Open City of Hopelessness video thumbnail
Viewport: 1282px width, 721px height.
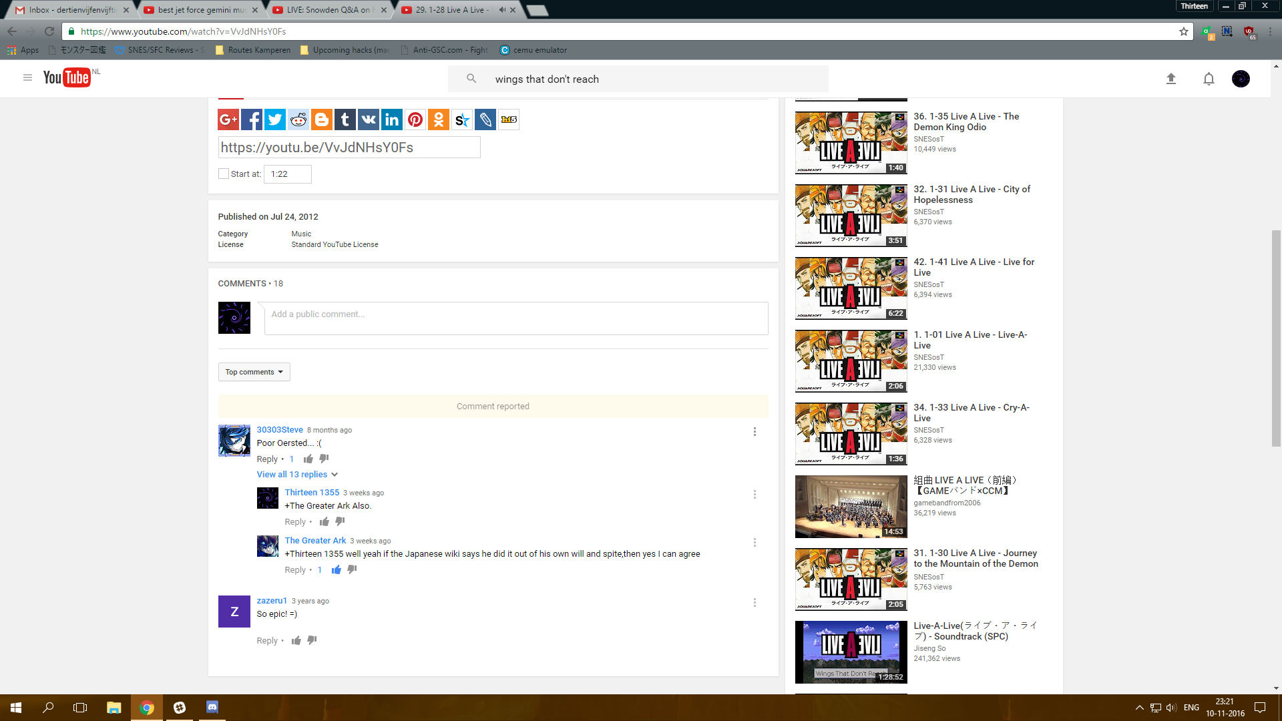point(851,216)
